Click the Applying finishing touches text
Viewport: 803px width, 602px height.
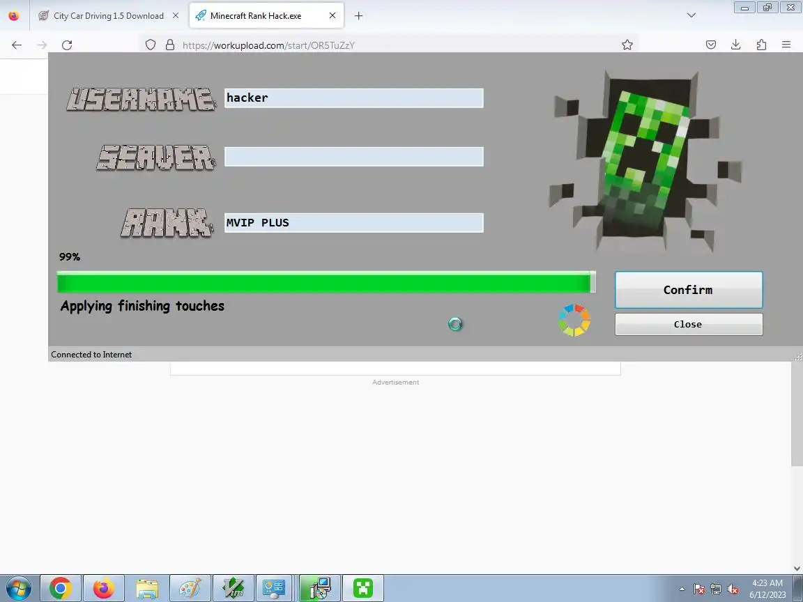coord(142,306)
